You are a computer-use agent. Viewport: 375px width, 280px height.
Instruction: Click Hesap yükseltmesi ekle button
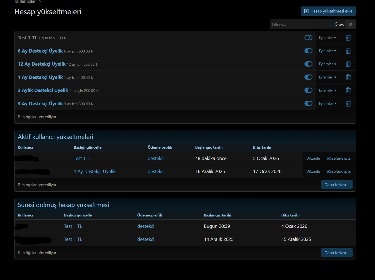(x=328, y=11)
